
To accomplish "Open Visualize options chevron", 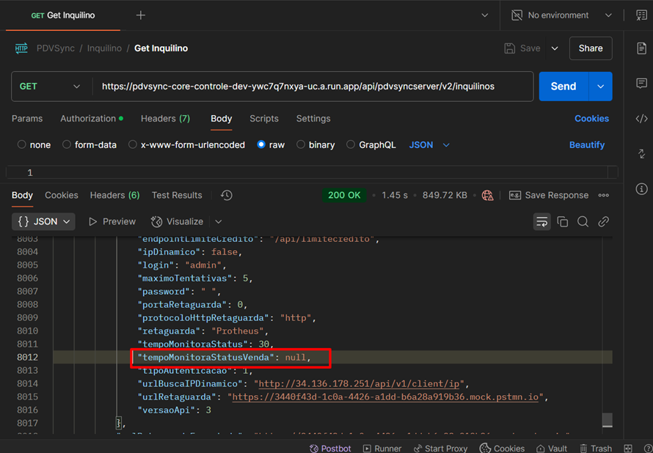I will coord(218,221).
